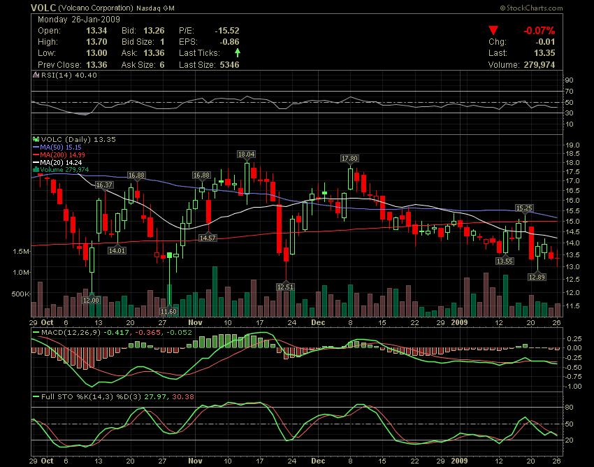Click the white MA(20) legend line
This screenshot has height=467, width=594.
[x=36, y=162]
